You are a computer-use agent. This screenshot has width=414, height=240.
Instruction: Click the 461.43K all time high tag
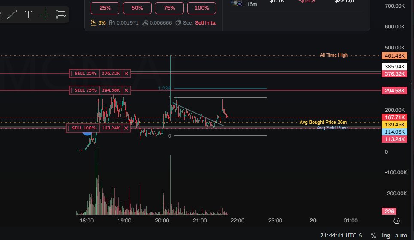pos(395,56)
